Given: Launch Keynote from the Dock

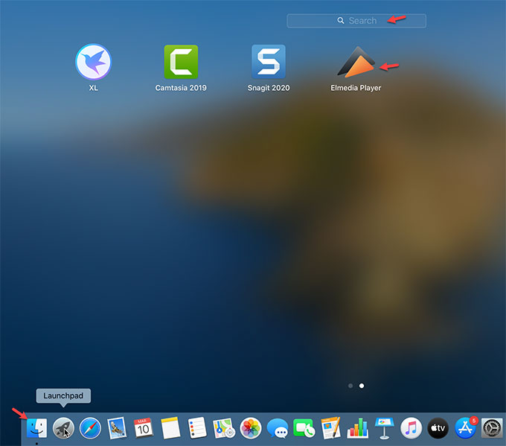Looking at the screenshot, I should (384, 428).
